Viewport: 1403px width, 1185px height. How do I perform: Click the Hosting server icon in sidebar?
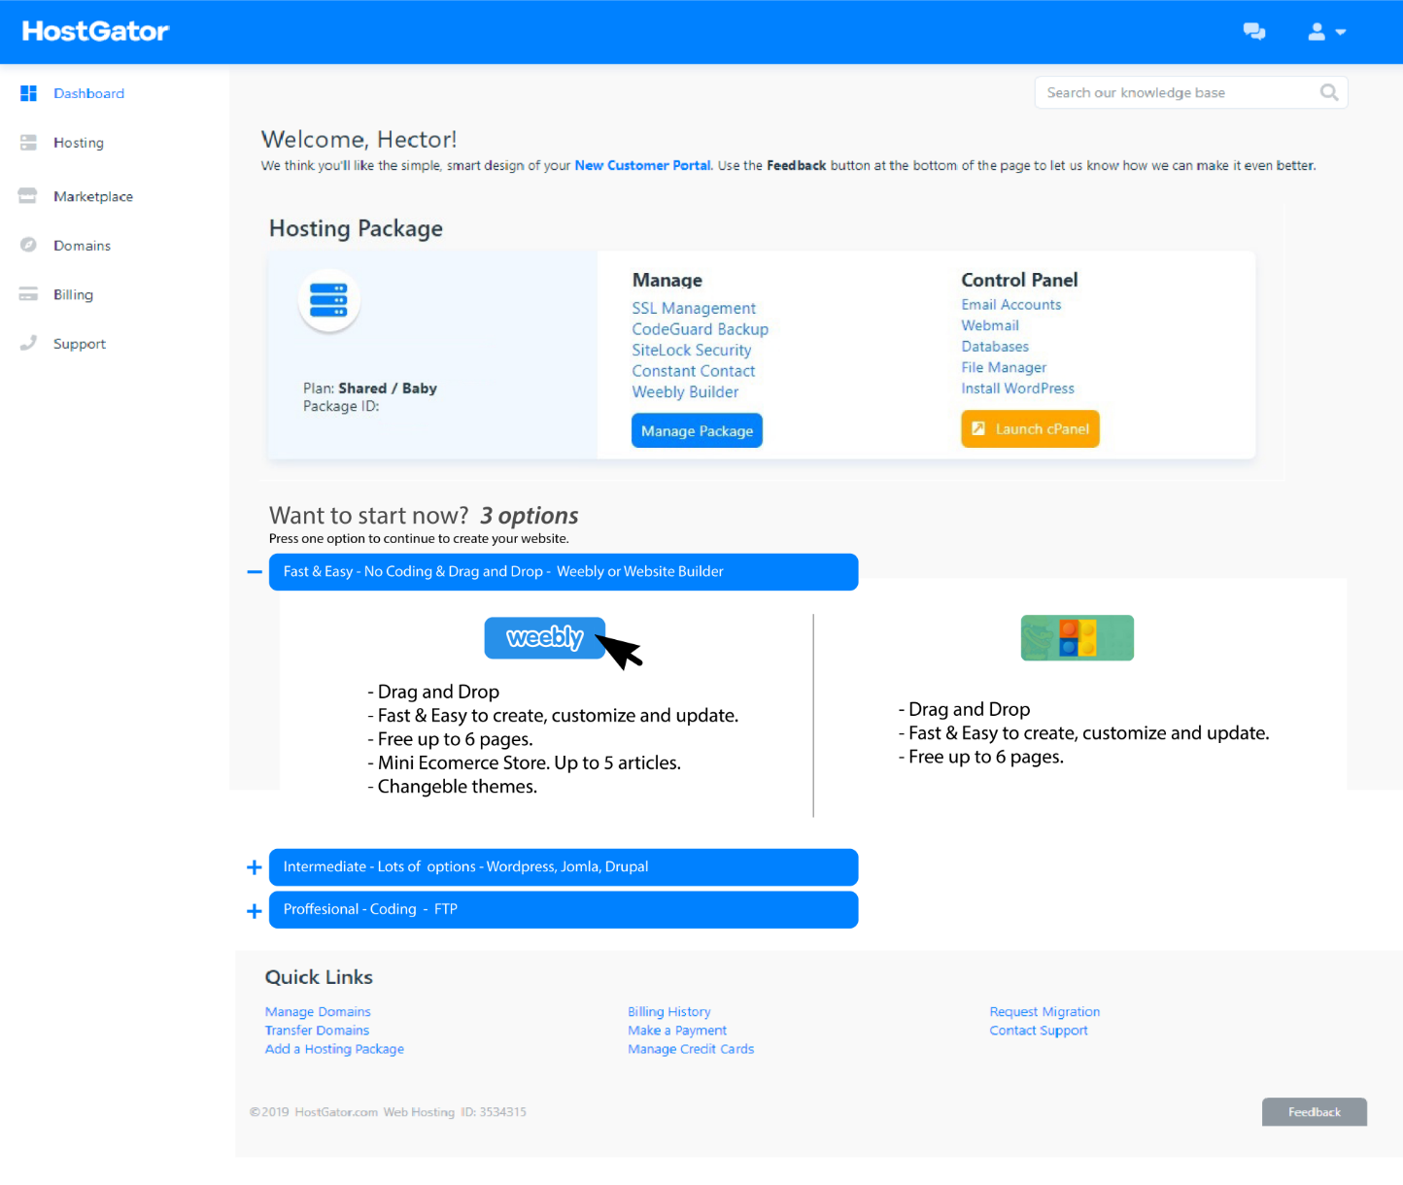pyautogui.click(x=28, y=143)
